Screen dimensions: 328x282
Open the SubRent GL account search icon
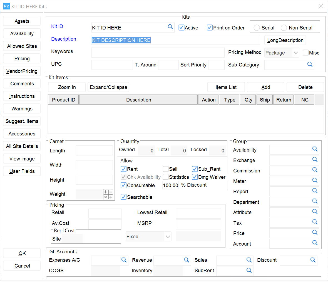249,270
